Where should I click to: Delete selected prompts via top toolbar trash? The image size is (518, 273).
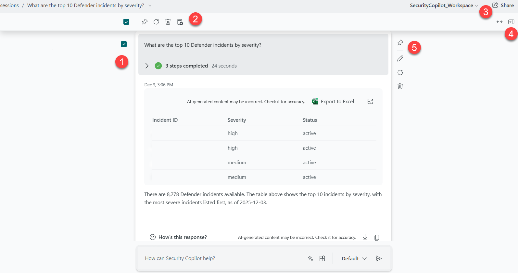coord(168,22)
